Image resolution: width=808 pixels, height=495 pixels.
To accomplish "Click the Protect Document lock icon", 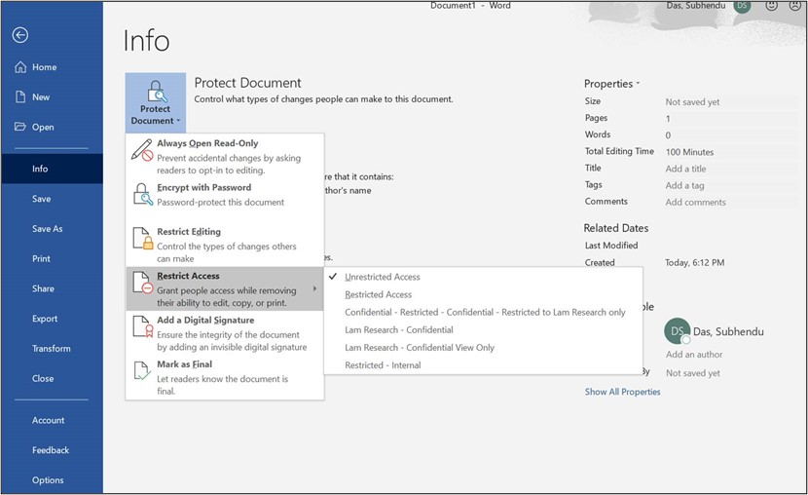I will tap(156, 92).
